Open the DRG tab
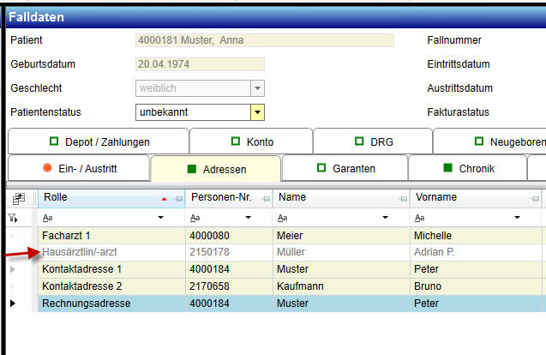Screen dimensions: 546x355 coord(373,141)
